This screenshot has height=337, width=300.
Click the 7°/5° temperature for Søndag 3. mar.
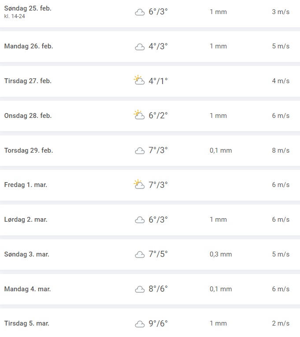pyautogui.click(x=158, y=254)
